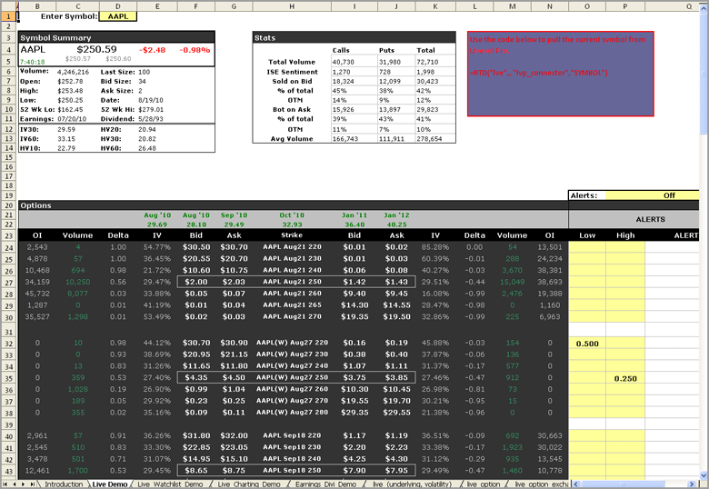Click total calls volume 40,730

pyautogui.click(x=344, y=62)
